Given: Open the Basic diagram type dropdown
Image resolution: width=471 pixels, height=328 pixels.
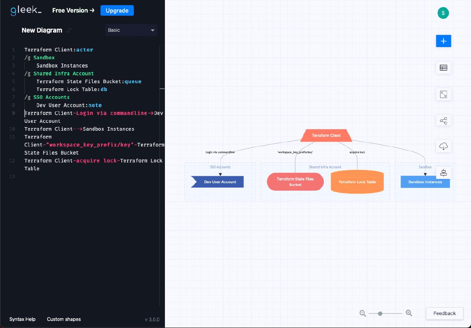Looking at the screenshot, I should point(131,30).
